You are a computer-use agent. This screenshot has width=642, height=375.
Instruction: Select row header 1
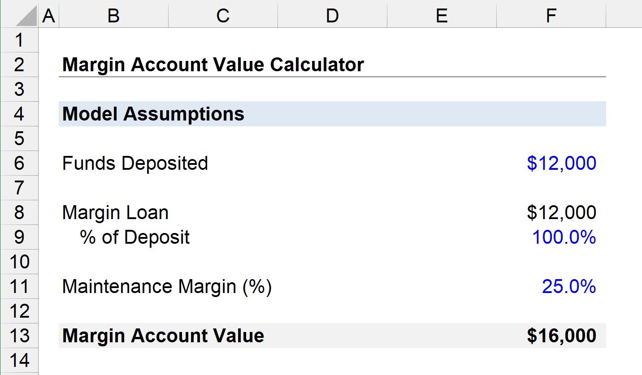pyautogui.click(x=19, y=40)
